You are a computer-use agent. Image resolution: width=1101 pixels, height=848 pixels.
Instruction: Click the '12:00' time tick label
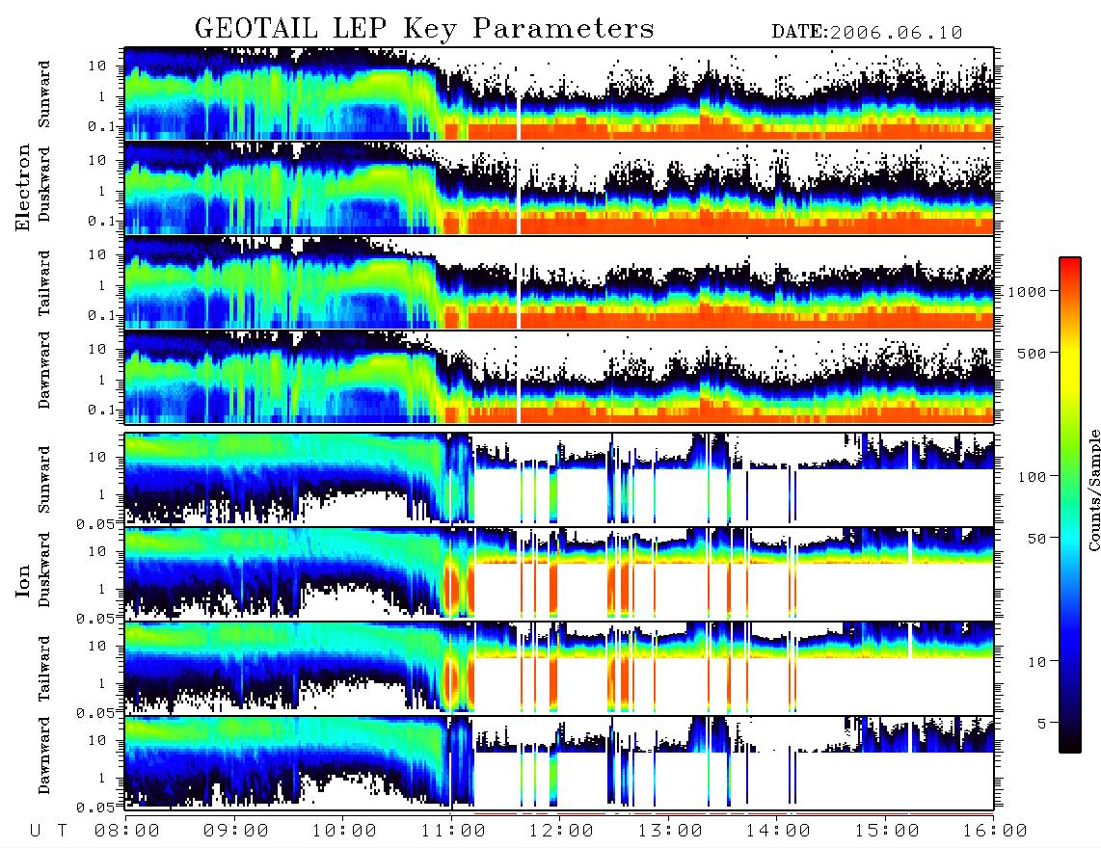tap(561, 832)
